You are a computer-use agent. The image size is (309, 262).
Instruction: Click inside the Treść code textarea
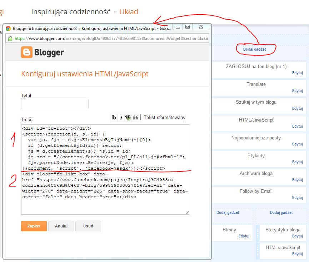tap(105, 169)
